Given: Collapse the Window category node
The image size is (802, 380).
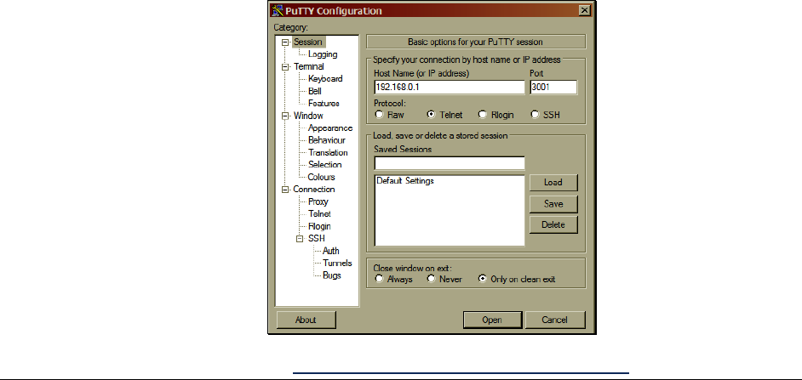Looking at the screenshot, I should pos(285,116).
